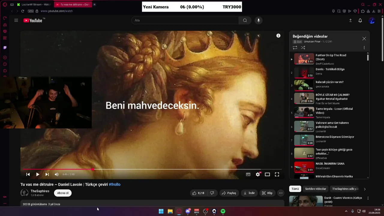Open the browser extensions cube icon
This screenshot has width=384, height=216.
coord(363,11)
